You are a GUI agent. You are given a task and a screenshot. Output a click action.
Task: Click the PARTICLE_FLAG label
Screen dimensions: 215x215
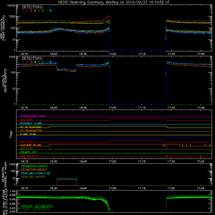[30, 145]
